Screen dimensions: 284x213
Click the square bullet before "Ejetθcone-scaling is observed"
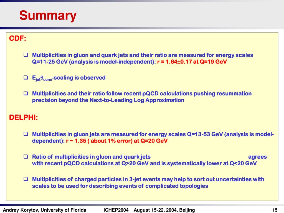pyautogui.click(x=26, y=78)
